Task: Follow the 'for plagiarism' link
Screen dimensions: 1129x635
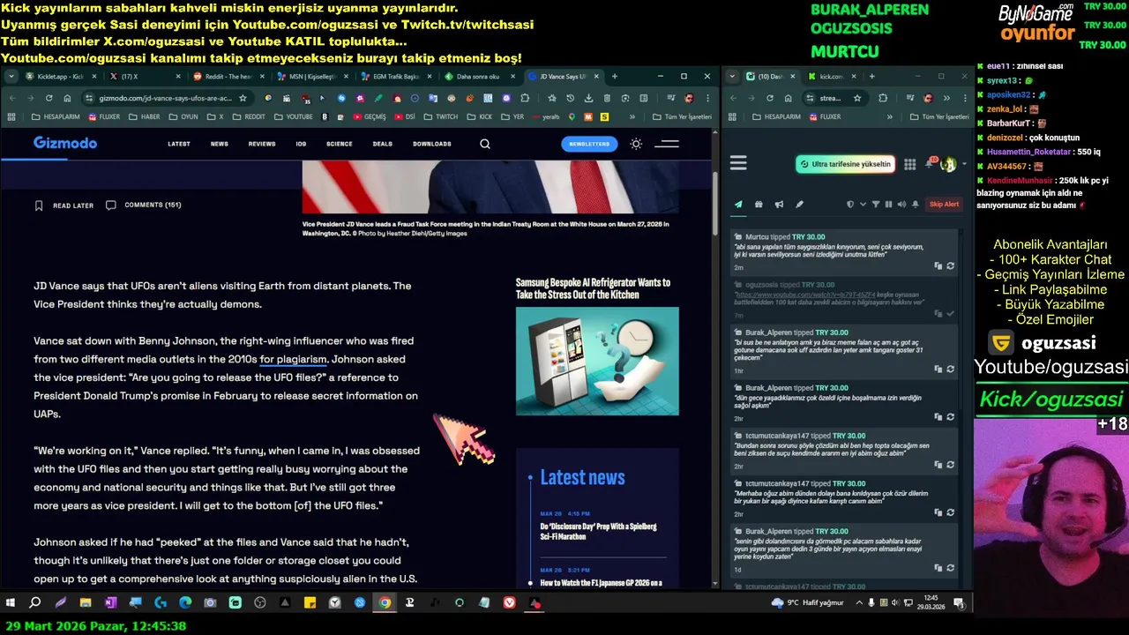Action: tap(293, 359)
